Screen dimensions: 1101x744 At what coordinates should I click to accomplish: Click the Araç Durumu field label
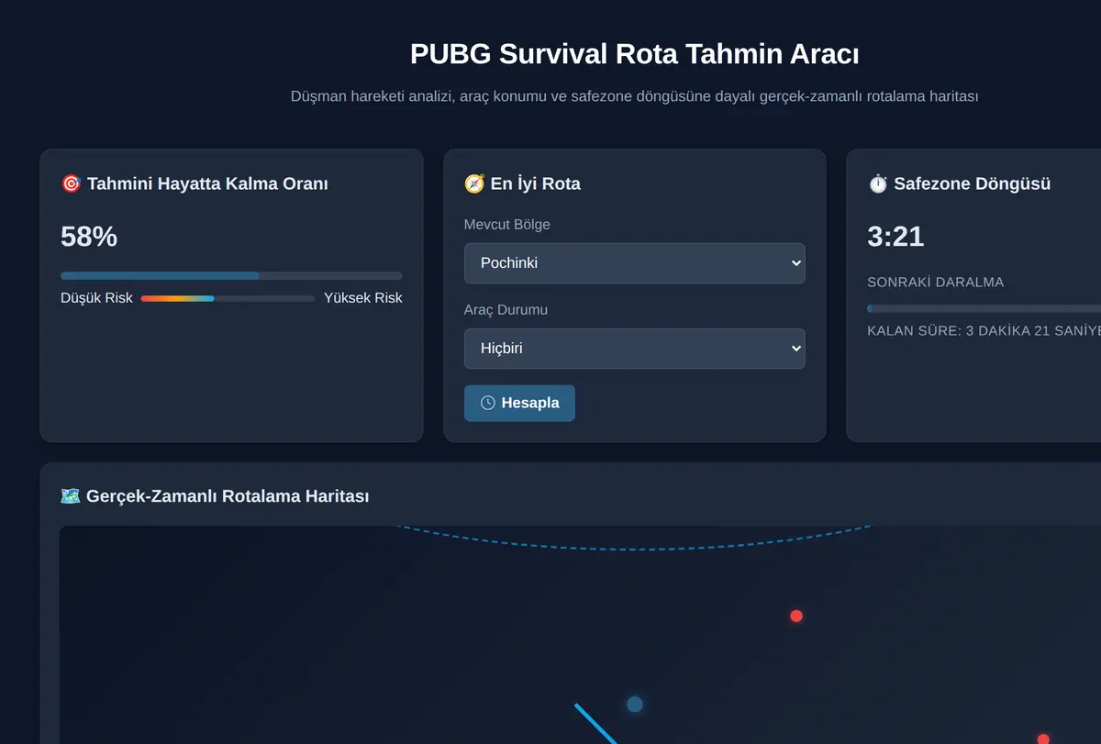pyautogui.click(x=506, y=310)
